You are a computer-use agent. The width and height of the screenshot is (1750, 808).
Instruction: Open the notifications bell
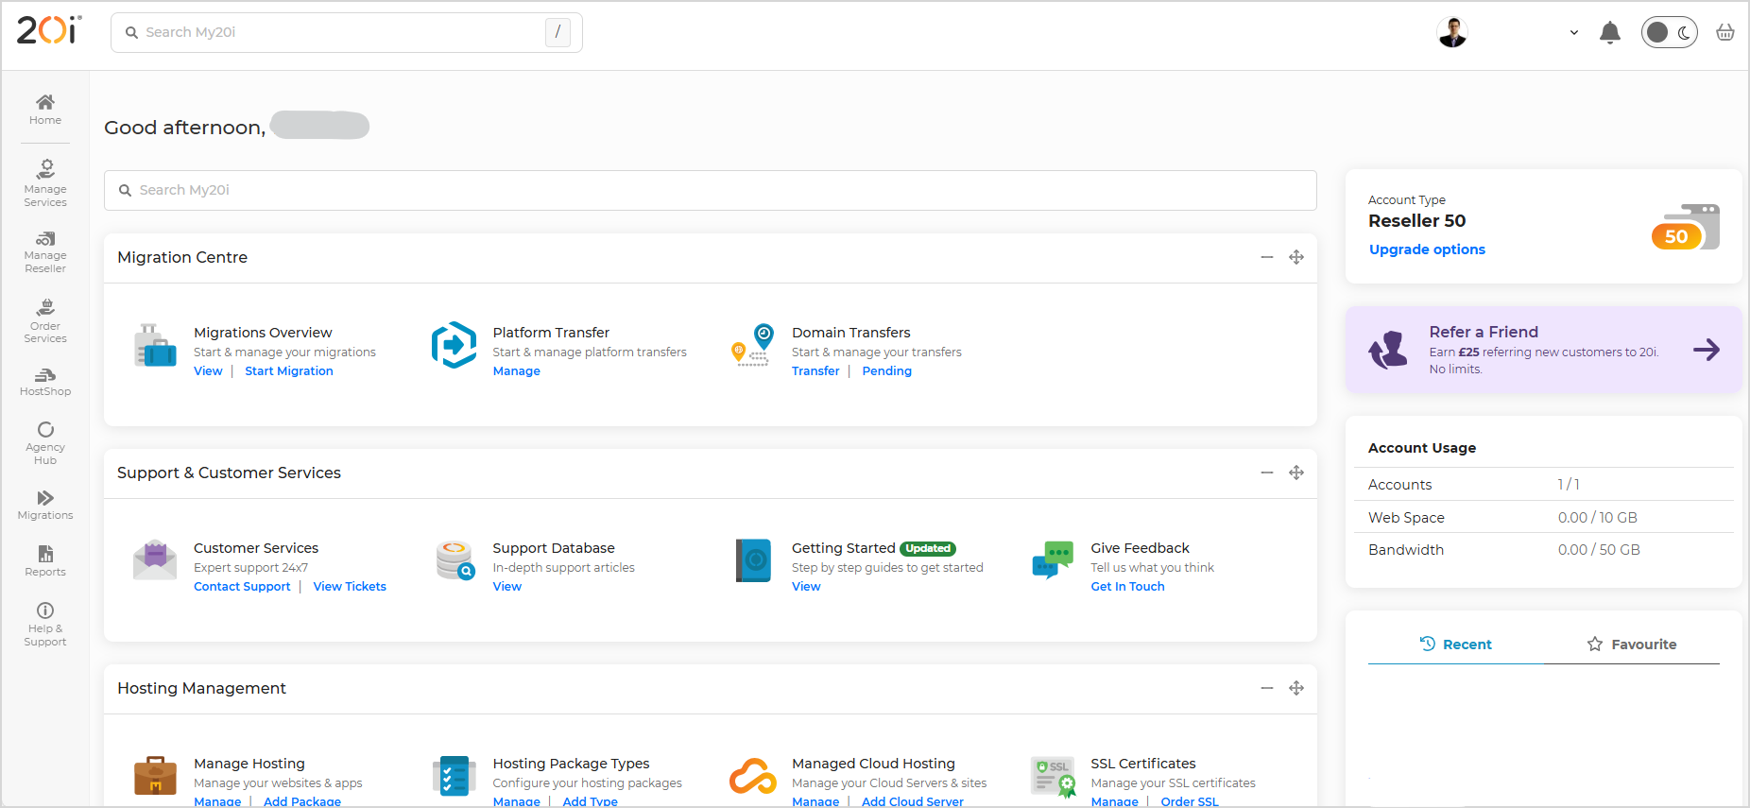(1610, 33)
